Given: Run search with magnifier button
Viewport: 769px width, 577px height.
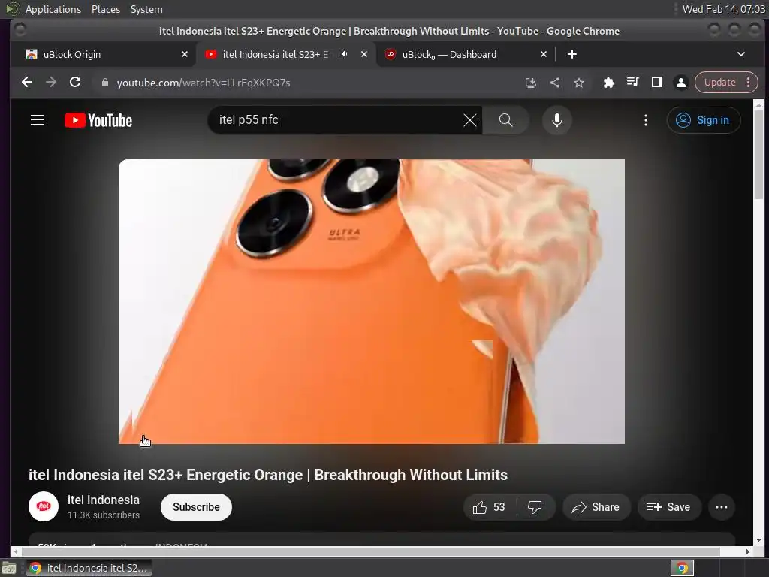Looking at the screenshot, I should pyautogui.click(x=505, y=120).
